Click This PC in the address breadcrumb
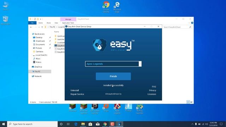 (x=52, y=27)
